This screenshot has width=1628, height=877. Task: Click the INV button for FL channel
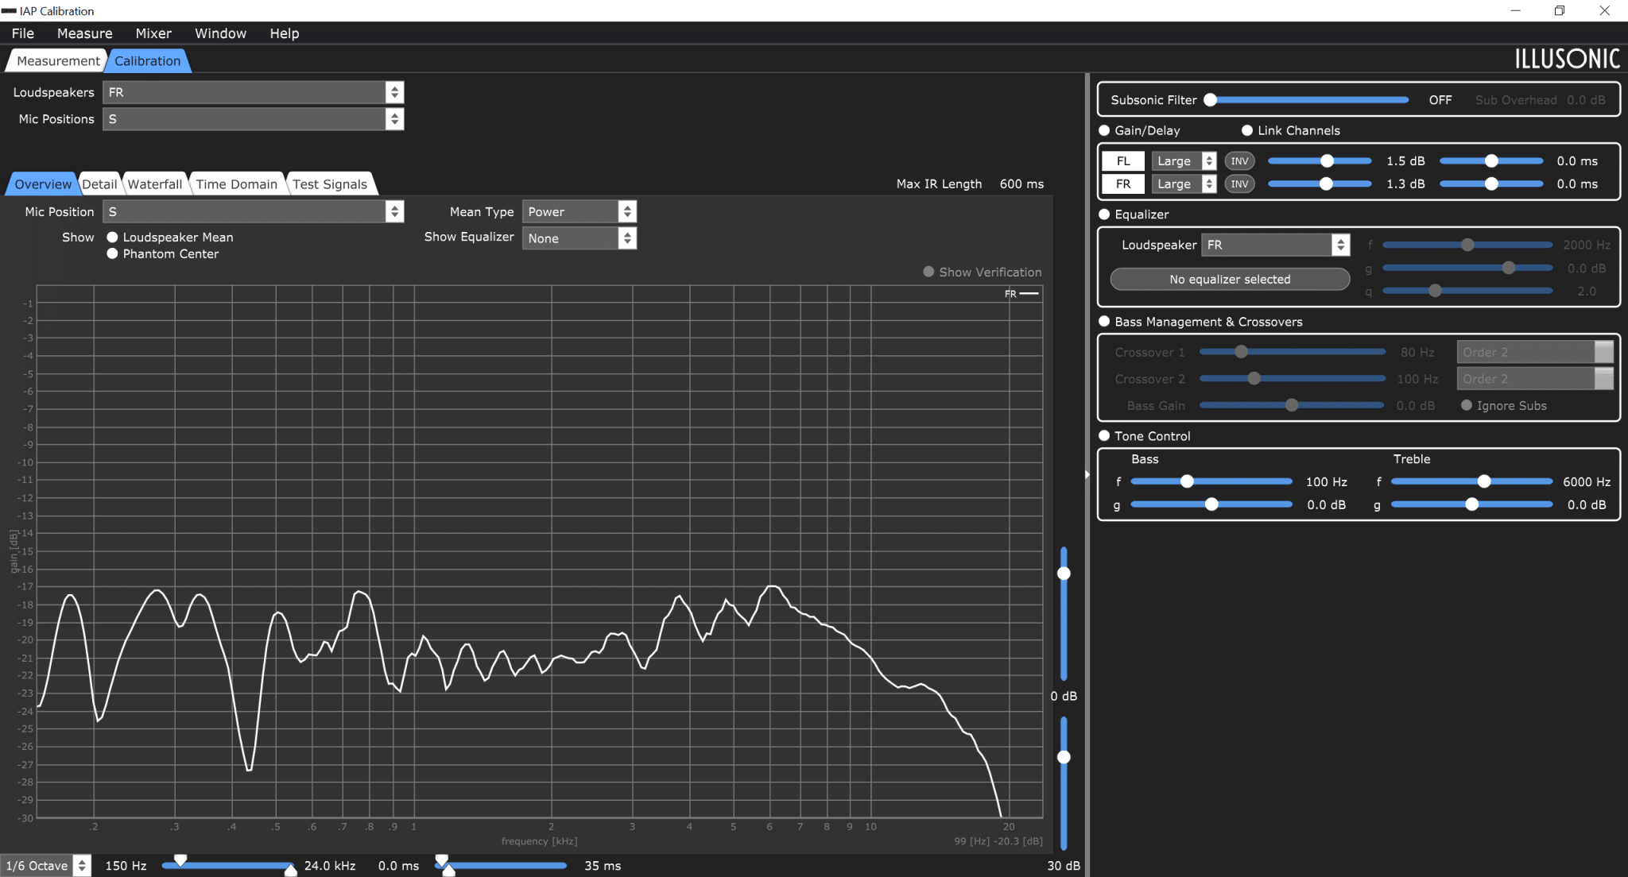click(1239, 161)
